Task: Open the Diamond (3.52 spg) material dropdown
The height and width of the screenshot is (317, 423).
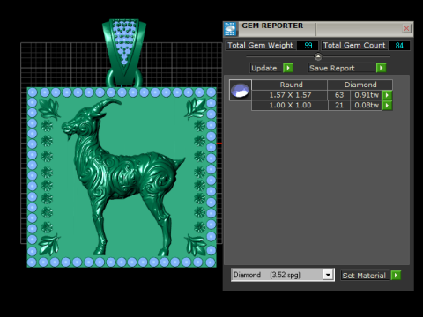Action: coord(328,275)
